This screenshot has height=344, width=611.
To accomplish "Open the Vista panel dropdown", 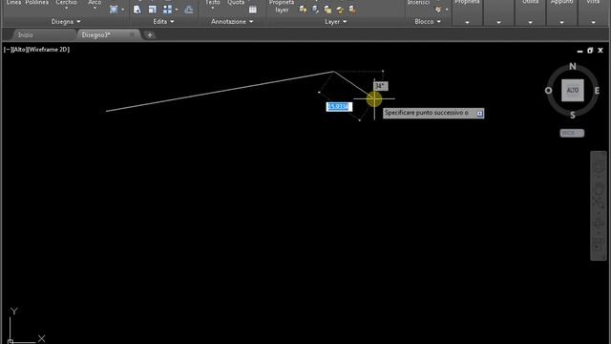I will [x=594, y=22].
